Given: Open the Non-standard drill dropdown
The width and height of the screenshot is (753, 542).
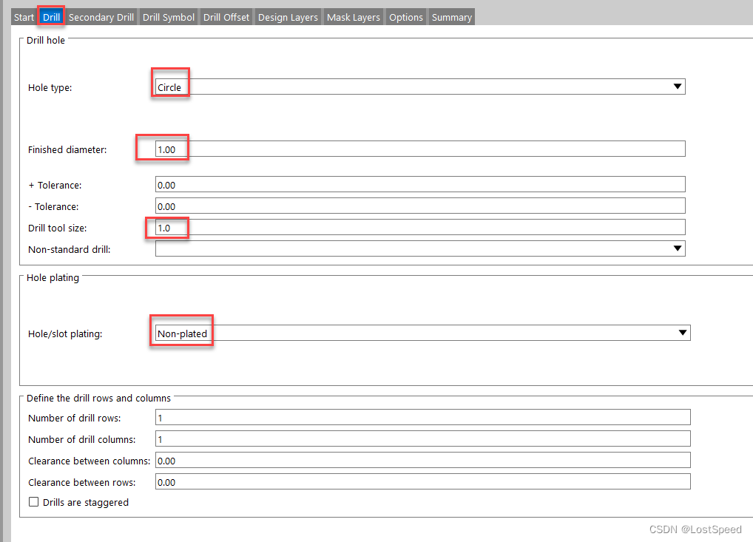Looking at the screenshot, I should click(677, 248).
